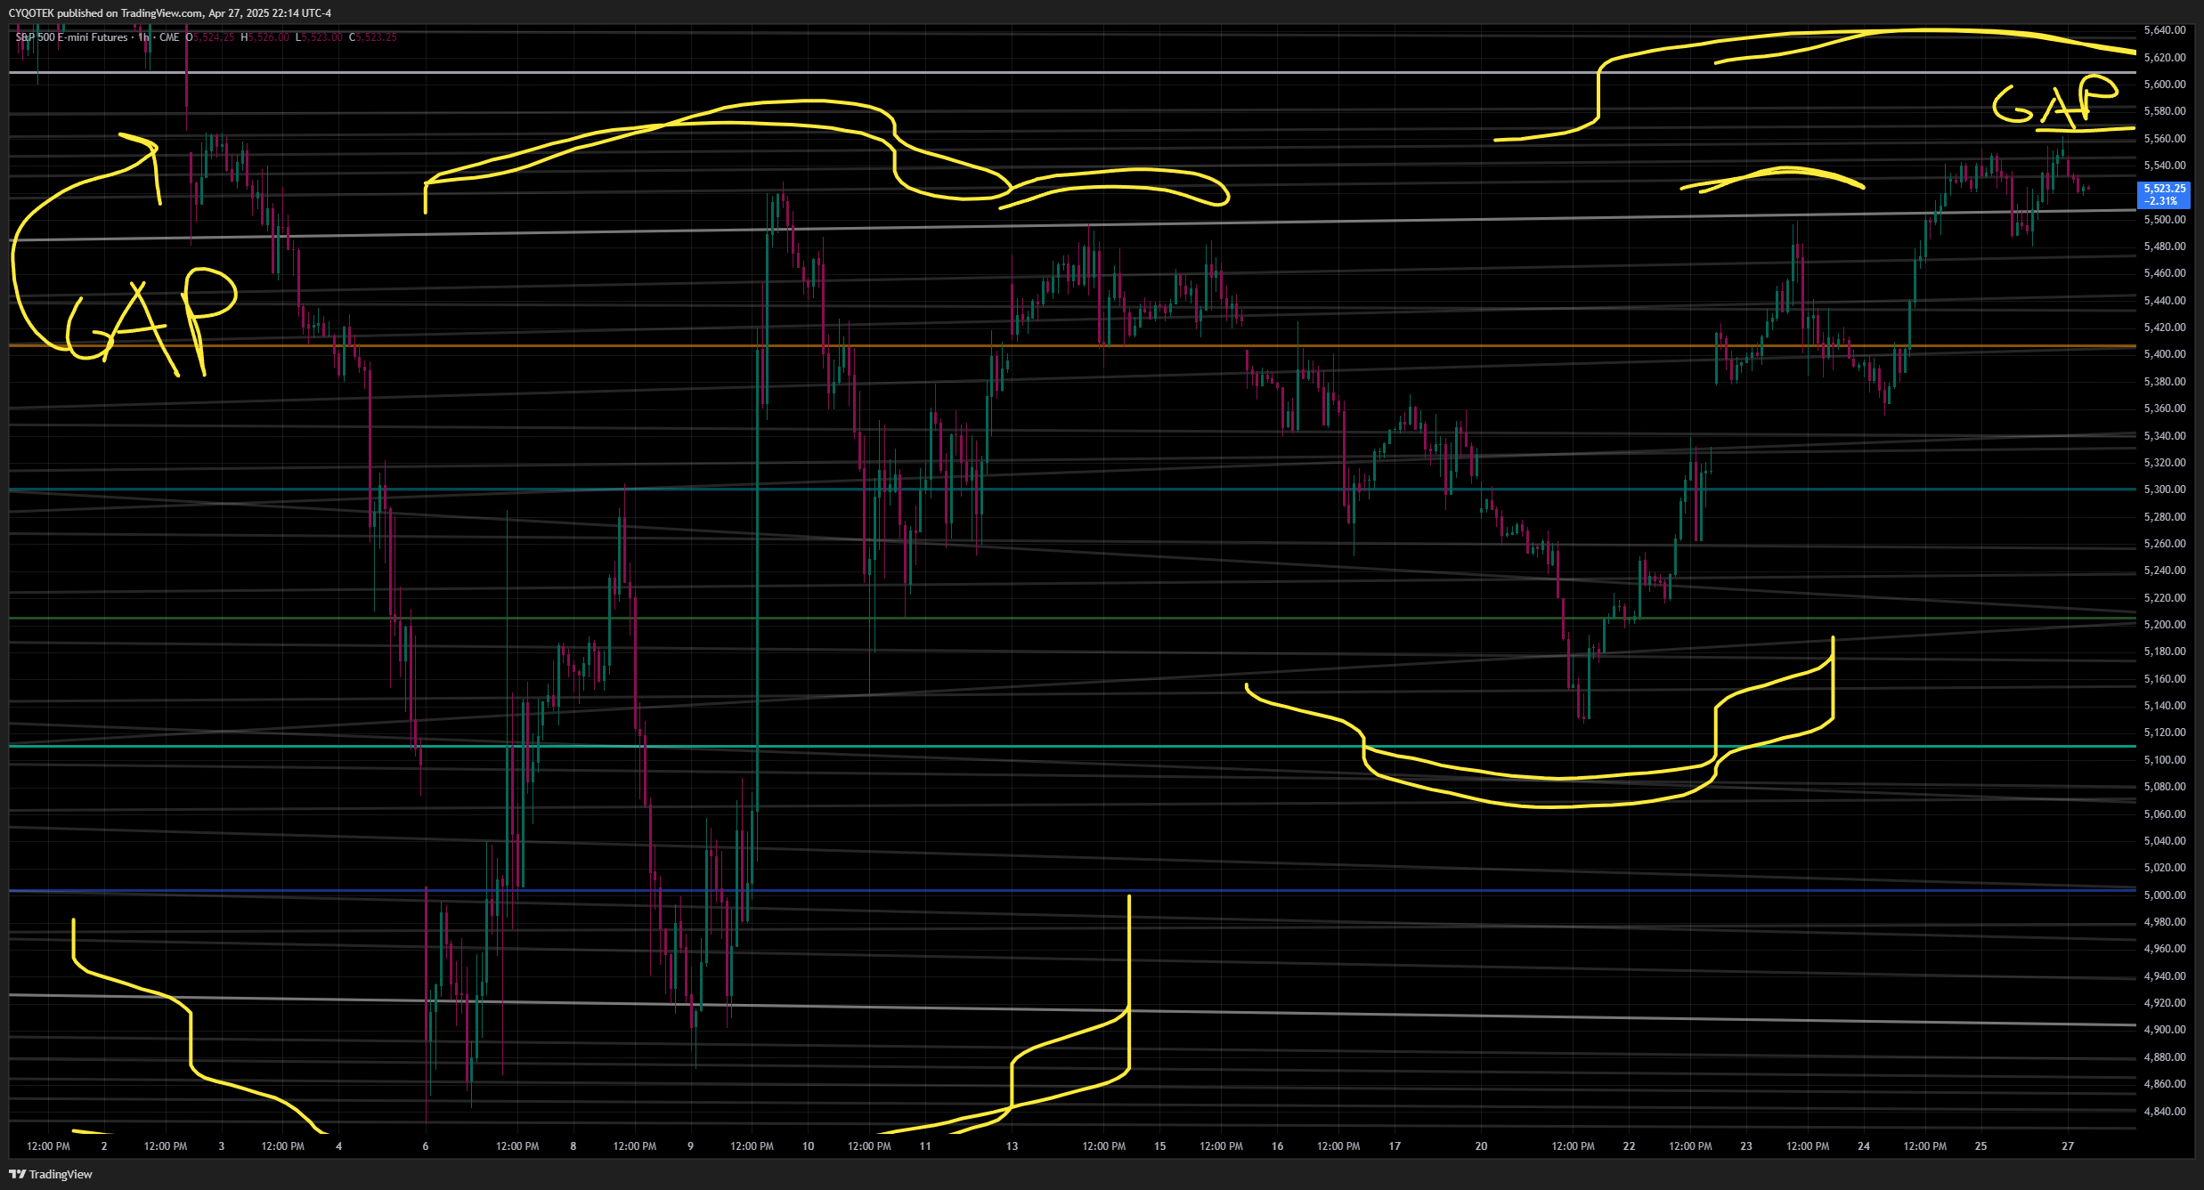Image resolution: width=2204 pixels, height=1190 pixels.
Task: Click the 5,360.00 price axis label
Action: click(x=2165, y=409)
